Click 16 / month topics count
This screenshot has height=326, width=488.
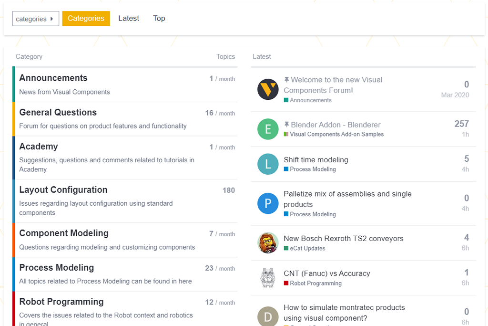(220, 113)
